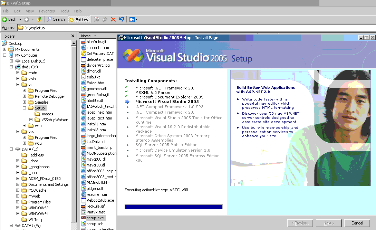
Task: Expand the VSSetupWatson folder node
Action: pyautogui.click(x=31, y=120)
